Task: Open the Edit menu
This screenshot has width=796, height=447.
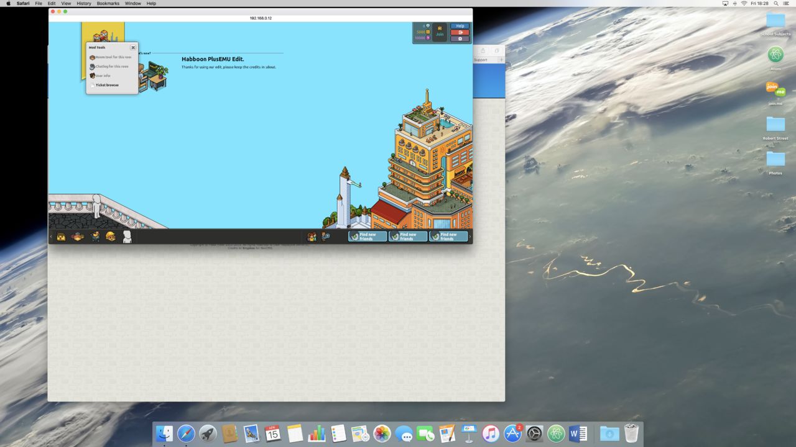Action: [52, 3]
